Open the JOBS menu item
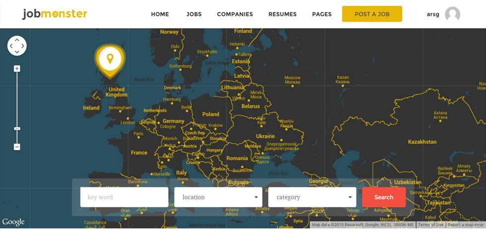This screenshot has height=233, width=486. click(x=194, y=14)
